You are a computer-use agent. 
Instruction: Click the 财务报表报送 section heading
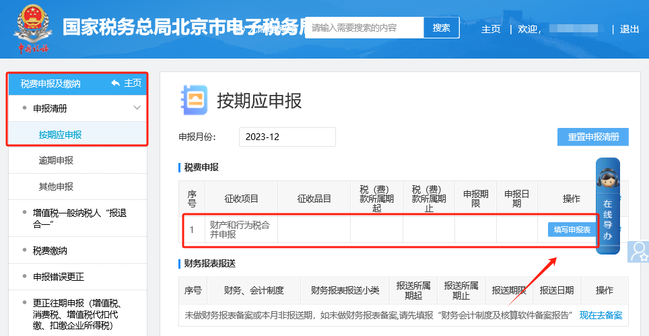coord(210,263)
